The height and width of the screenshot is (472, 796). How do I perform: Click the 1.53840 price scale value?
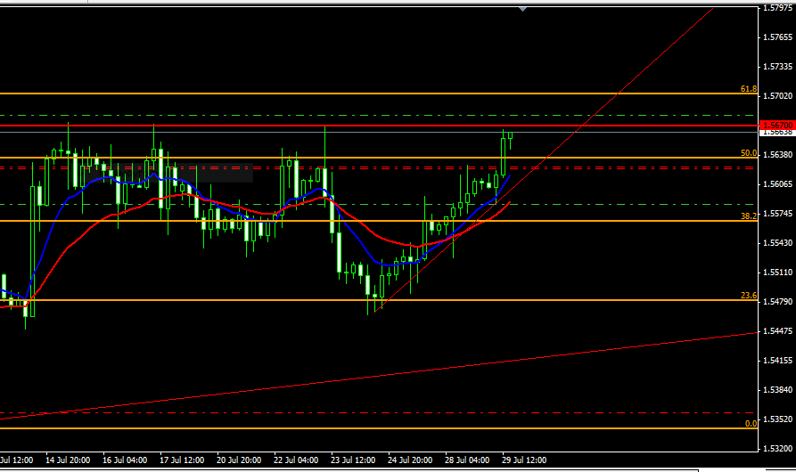pyautogui.click(x=777, y=390)
